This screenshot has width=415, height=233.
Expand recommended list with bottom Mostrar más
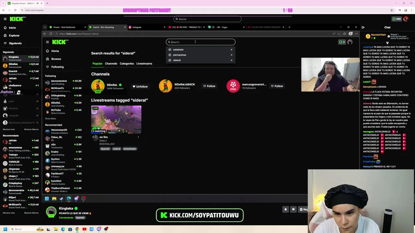coord(9,213)
